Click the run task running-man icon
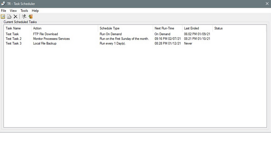 [24, 16]
